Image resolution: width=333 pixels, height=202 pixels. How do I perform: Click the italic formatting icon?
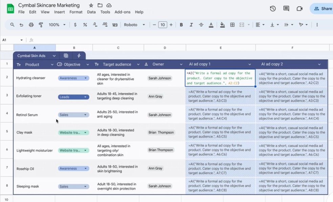coord(191,25)
